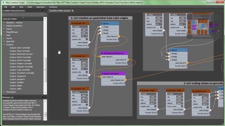Viewport: 225px width, 126px height.
Task: Click the euler input port of QuaternionFromEuler node
Action: (x=101, y=77)
